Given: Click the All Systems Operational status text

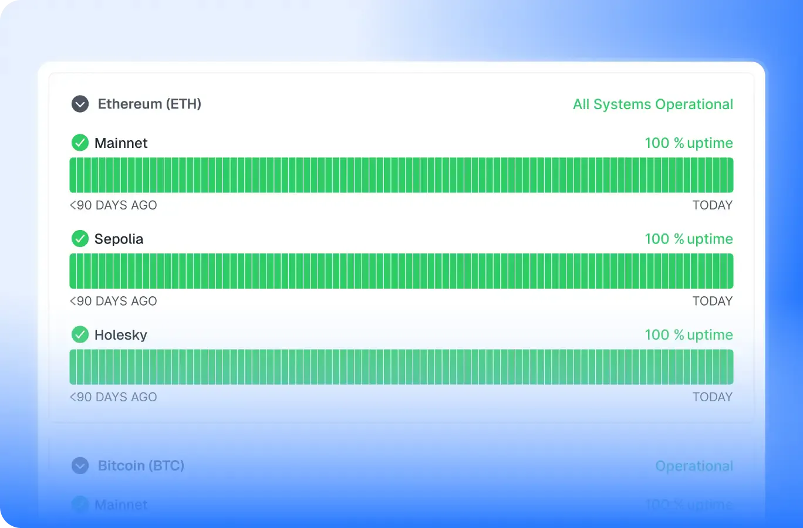Looking at the screenshot, I should [653, 104].
